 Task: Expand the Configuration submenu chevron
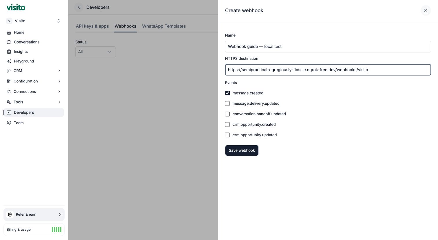point(59,81)
